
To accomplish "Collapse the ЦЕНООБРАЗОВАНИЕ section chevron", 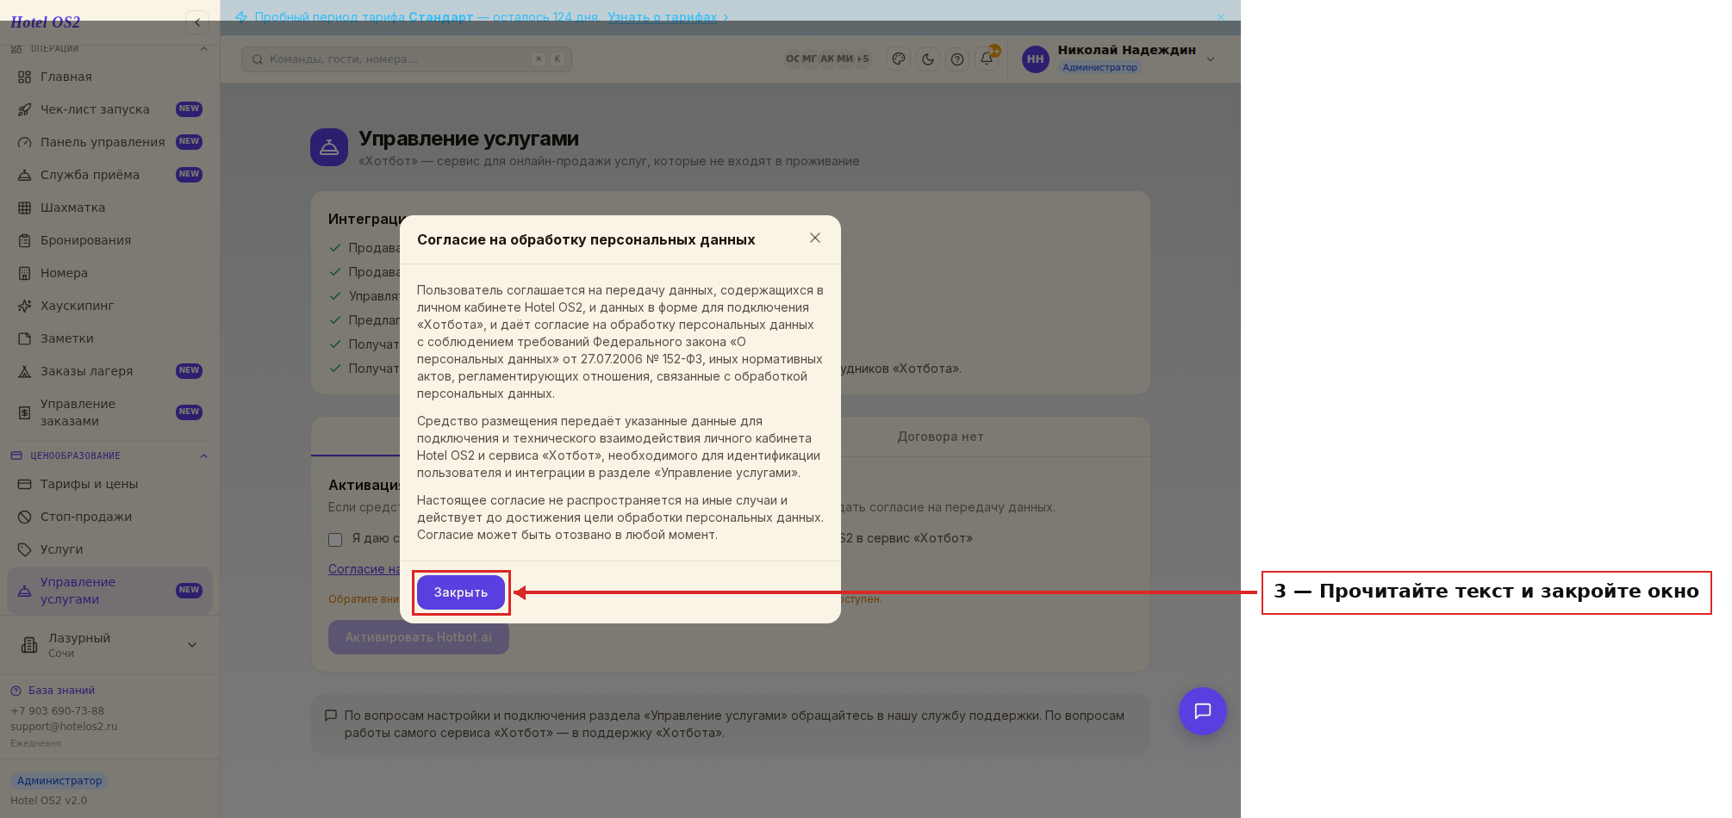I will pyautogui.click(x=203, y=455).
